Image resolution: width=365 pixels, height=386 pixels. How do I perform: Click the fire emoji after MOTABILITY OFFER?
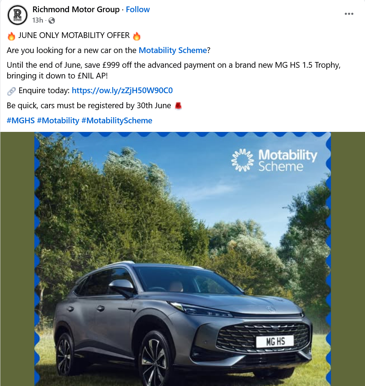(137, 36)
